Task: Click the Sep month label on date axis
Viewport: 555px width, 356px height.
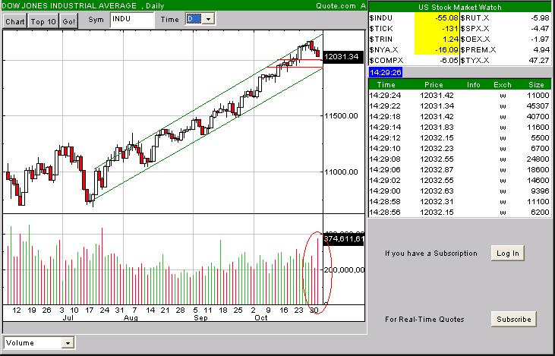Action: pyautogui.click(x=200, y=318)
